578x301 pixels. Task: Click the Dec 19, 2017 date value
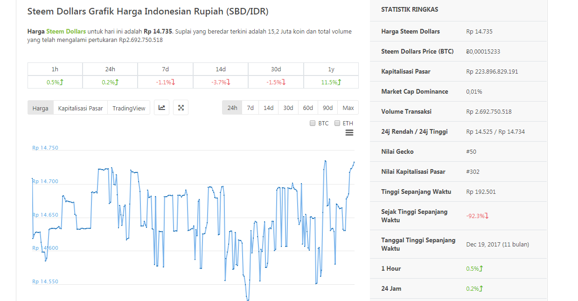coord(498,244)
